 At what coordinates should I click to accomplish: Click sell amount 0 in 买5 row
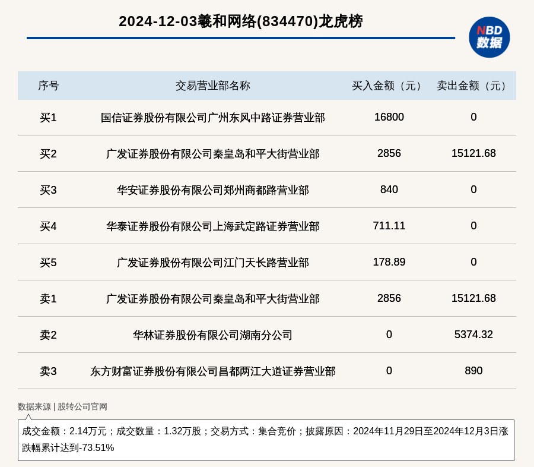tap(473, 261)
